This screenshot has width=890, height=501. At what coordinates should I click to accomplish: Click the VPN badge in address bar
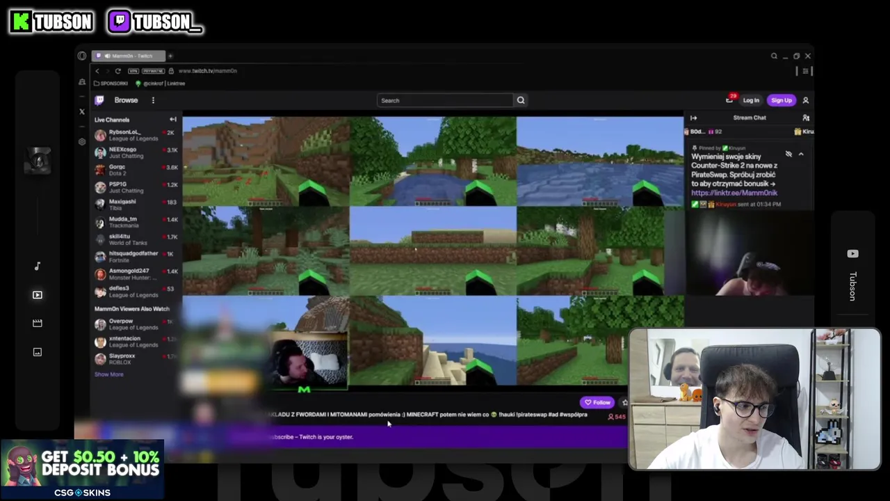(x=133, y=71)
